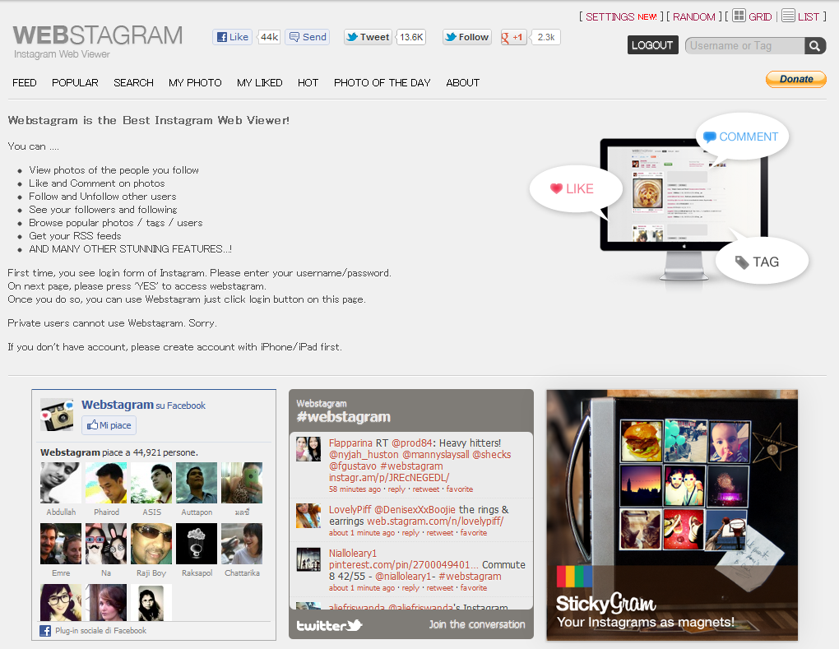Image resolution: width=839 pixels, height=649 pixels.
Task: Open the pinterest.com pin link
Action: point(403,565)
